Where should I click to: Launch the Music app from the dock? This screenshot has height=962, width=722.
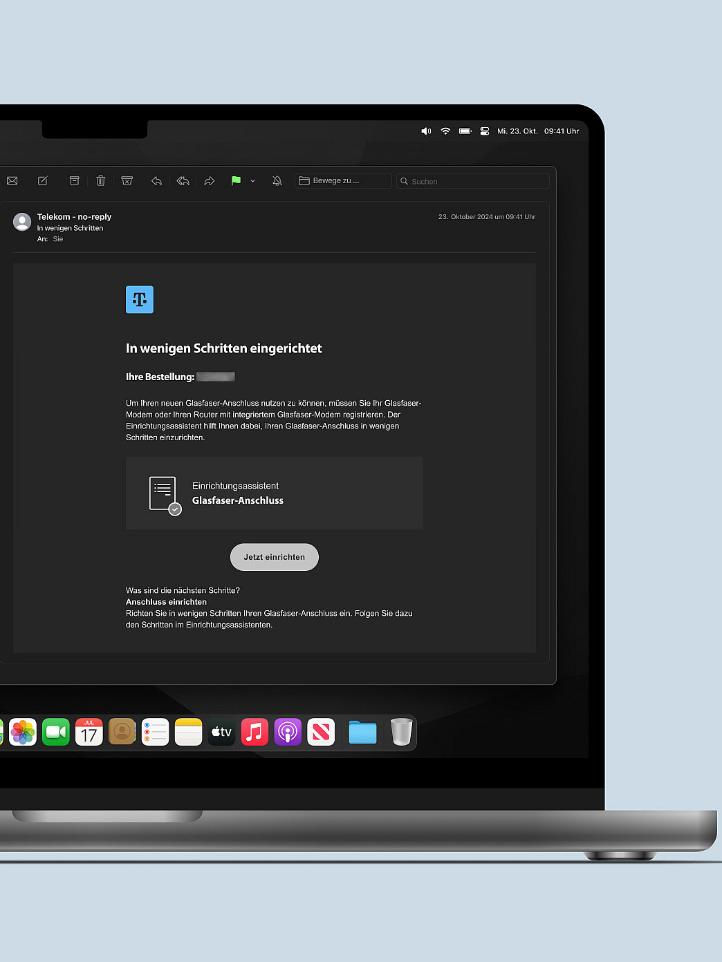coord(254,733)
